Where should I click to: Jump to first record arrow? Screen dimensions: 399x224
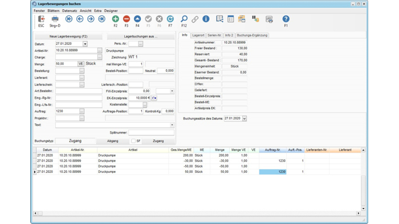(x=69, y=19)
